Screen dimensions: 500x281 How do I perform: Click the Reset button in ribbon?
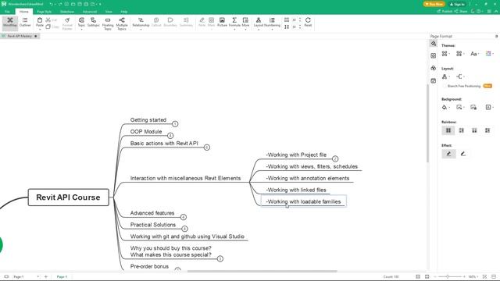point(308,22)
